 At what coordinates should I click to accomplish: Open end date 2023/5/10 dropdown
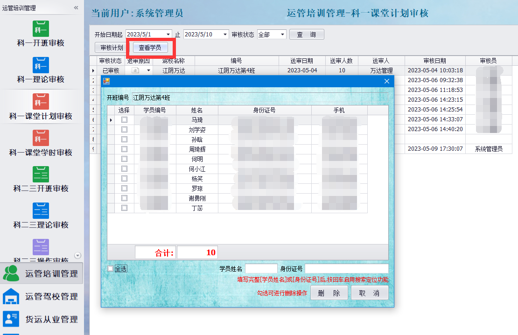pyautogui.click(x=225, y=35)
